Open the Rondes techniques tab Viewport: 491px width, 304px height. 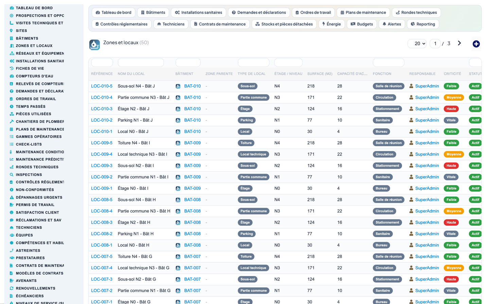coord(416,13)
